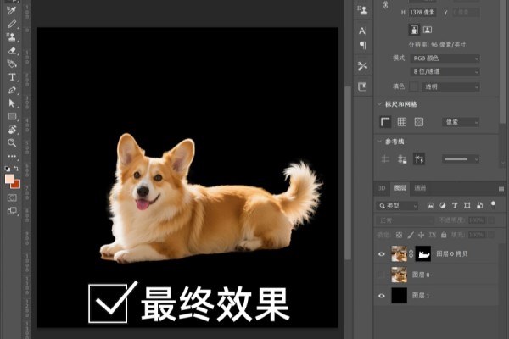Open the Clone Source stamp panel icon

click(x=362, y=9)
